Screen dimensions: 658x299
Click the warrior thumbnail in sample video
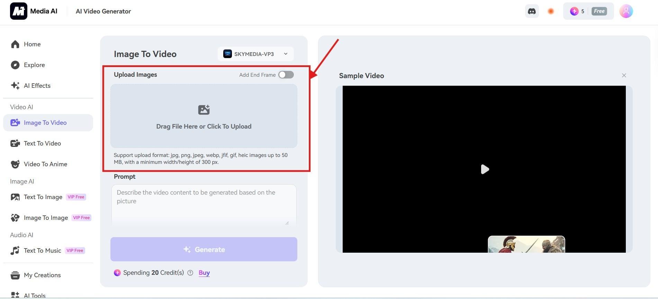[x=526, y=244]
